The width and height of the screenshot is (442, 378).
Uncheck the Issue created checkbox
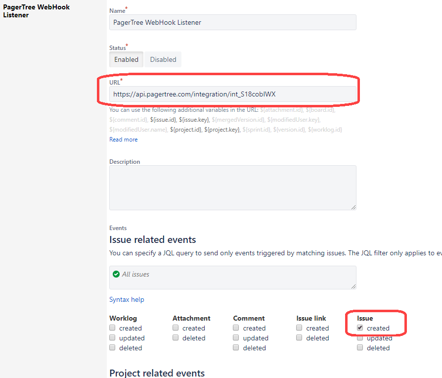tap(360, 328)
